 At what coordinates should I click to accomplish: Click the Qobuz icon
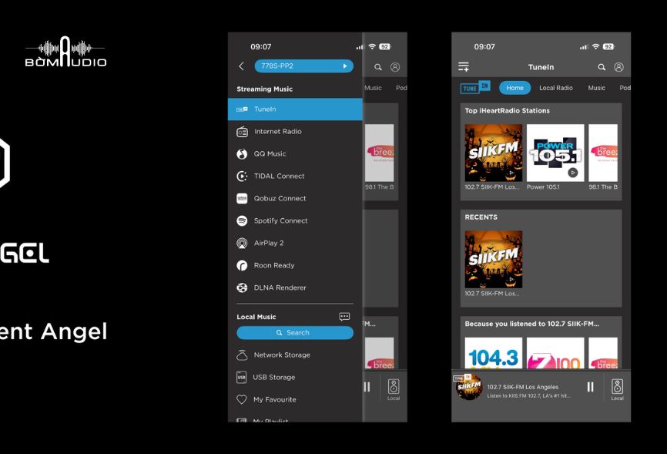[x=242, y=198]
